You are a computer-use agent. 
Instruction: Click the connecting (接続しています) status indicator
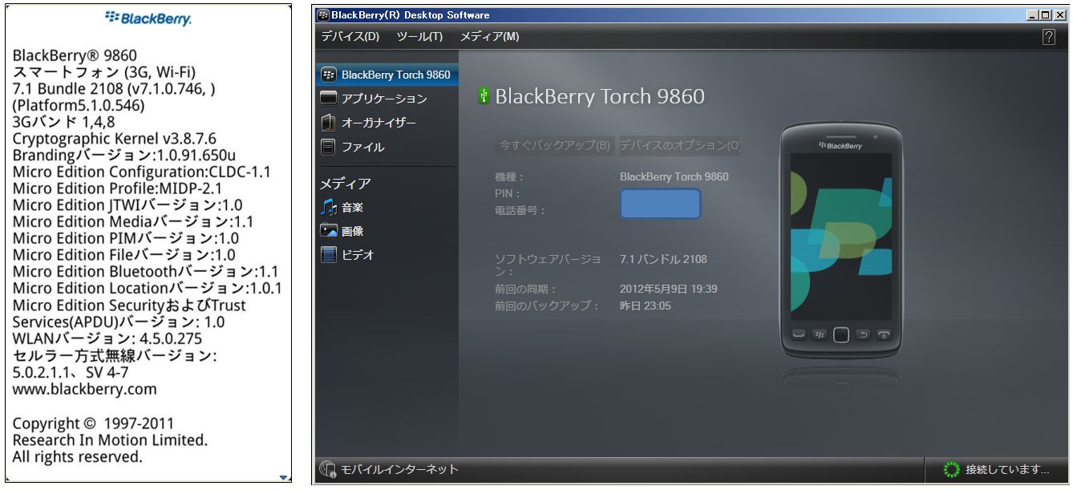997,469
